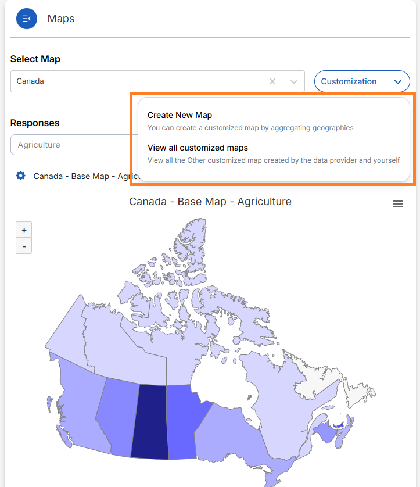The image size is (420, 487).
Task: Click the Maps page heading
Action: [60, 18]
